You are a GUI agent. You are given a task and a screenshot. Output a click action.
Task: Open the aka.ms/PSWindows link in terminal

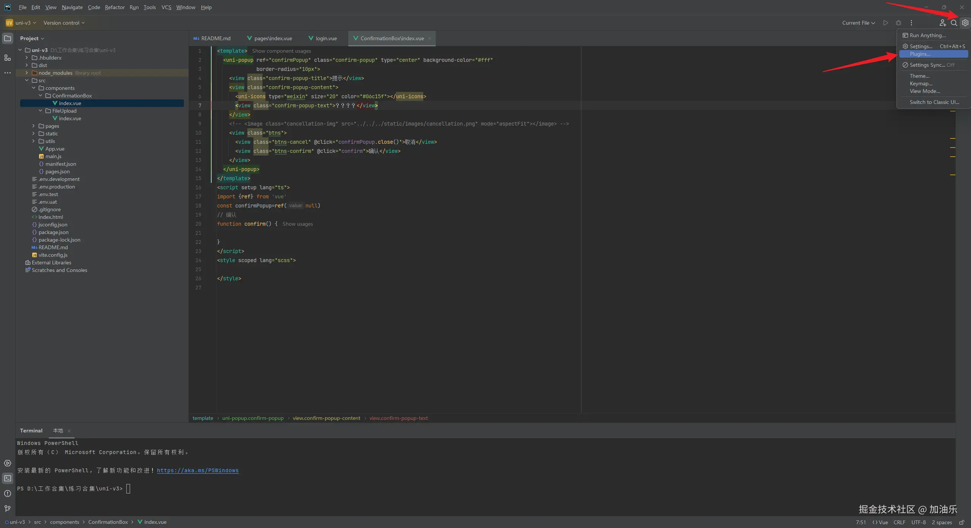coord(198,470)
